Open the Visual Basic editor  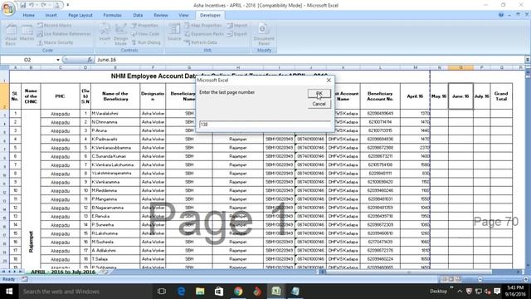[11, 34]
